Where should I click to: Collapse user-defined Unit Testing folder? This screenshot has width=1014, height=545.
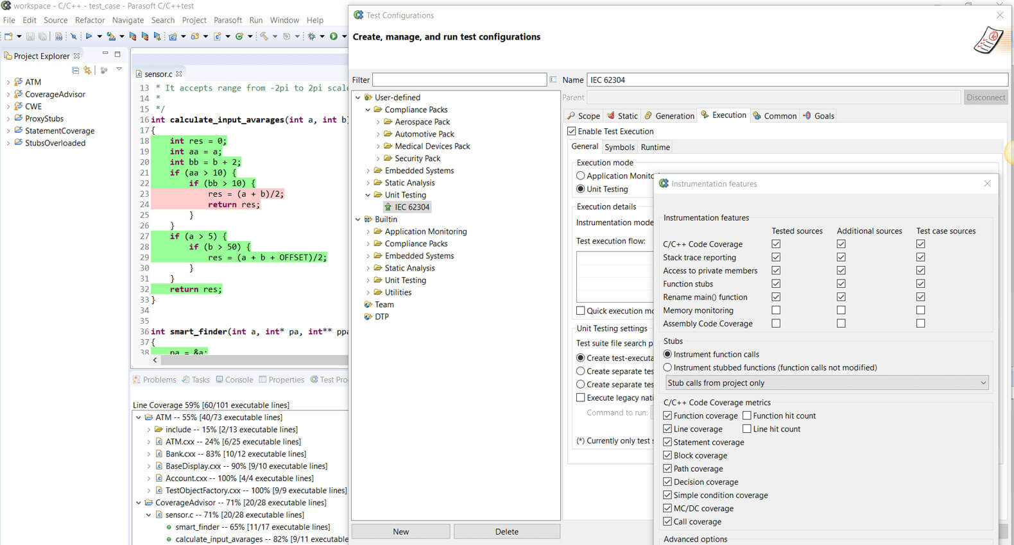(368, 195)
